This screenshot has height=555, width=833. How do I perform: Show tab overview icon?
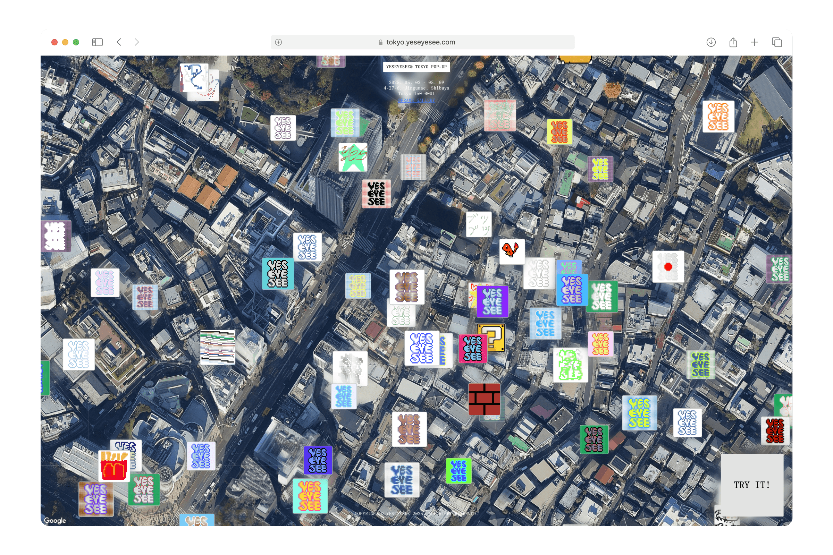point(777,42)
